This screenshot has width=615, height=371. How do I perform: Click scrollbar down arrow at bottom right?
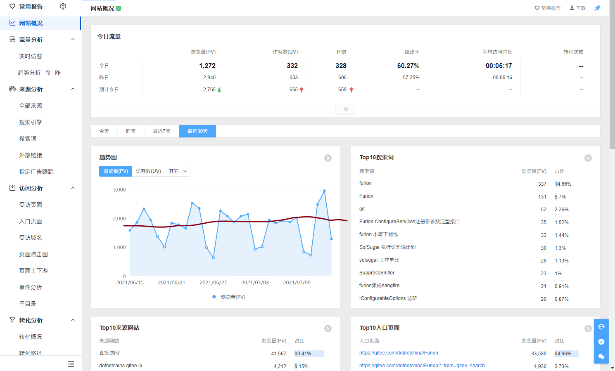(x=612, y=368)
